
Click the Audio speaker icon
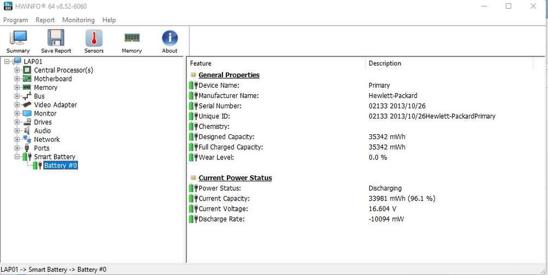[27, 131]
